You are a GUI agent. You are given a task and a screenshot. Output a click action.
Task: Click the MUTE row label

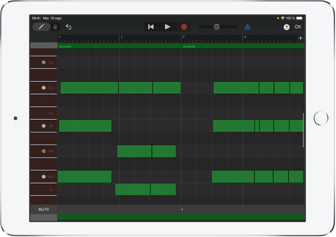[x=44, y=209]
